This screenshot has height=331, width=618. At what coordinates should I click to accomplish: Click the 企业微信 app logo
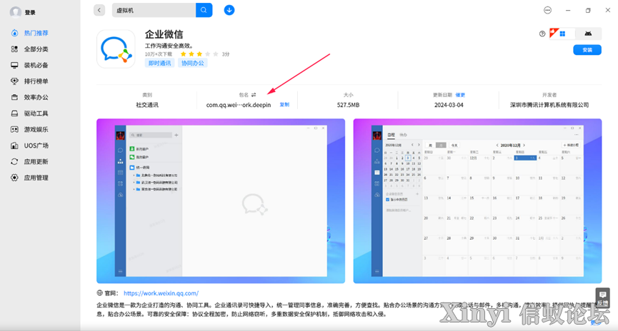116,49
